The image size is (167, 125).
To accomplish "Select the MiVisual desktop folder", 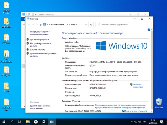I will tap(6, 39).
